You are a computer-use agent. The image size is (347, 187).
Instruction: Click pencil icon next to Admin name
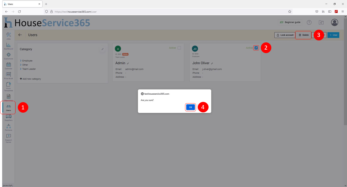pyautogui.click(x=128, y=63)
